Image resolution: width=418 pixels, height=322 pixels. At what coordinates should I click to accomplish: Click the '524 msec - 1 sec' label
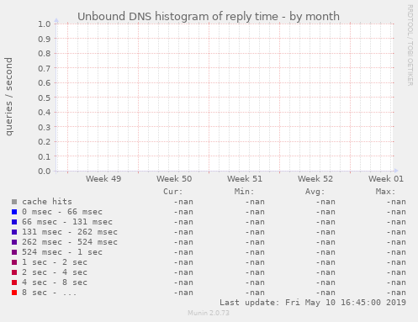(x=62, y=252)
